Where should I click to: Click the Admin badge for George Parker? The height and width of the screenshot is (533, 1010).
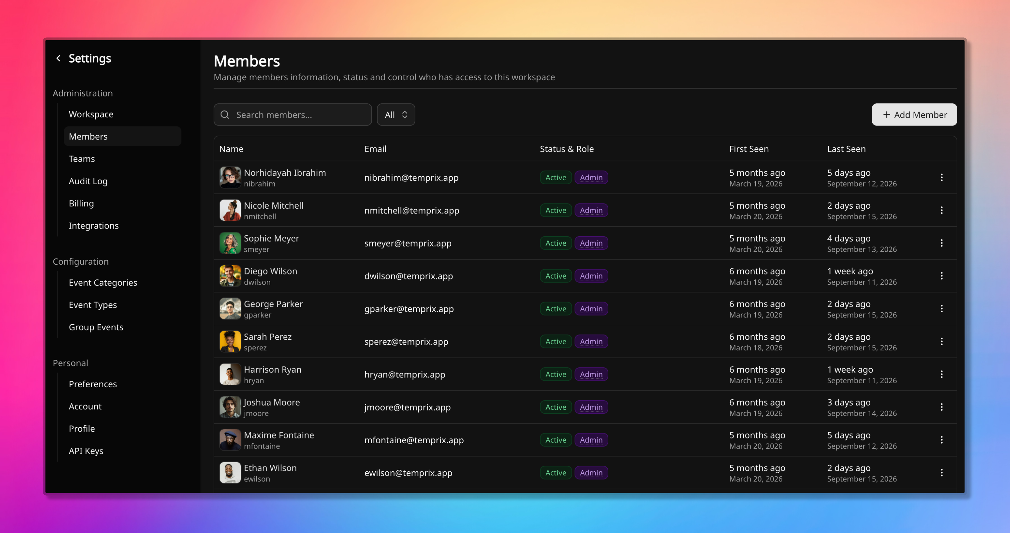(x=591, y=309)
